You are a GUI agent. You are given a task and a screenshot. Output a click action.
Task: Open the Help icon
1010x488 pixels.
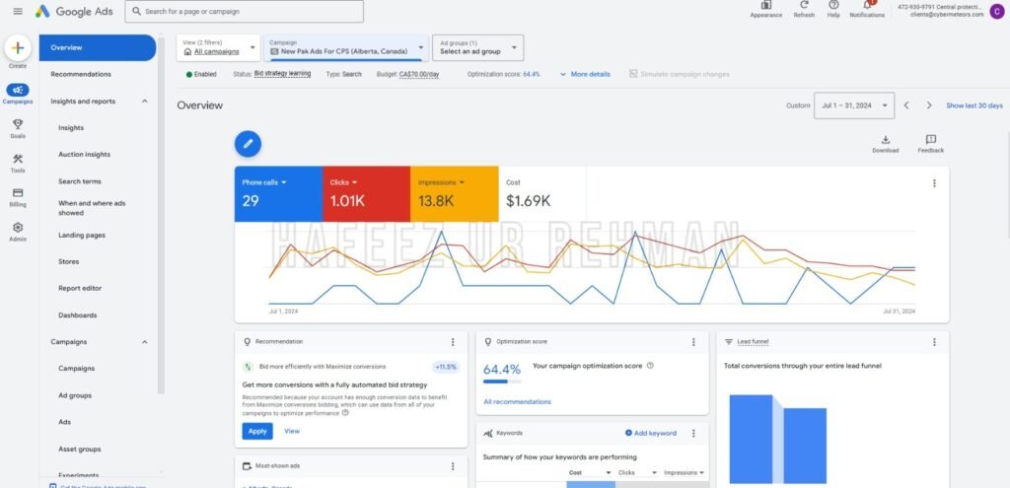pos(833,5)
